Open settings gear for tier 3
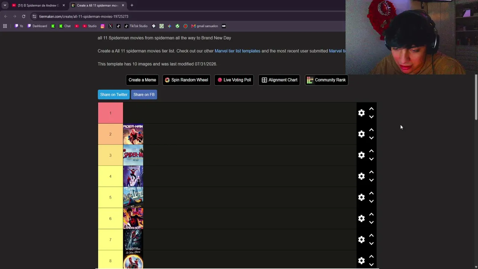The image size is (478, 269). coord(361,155)
